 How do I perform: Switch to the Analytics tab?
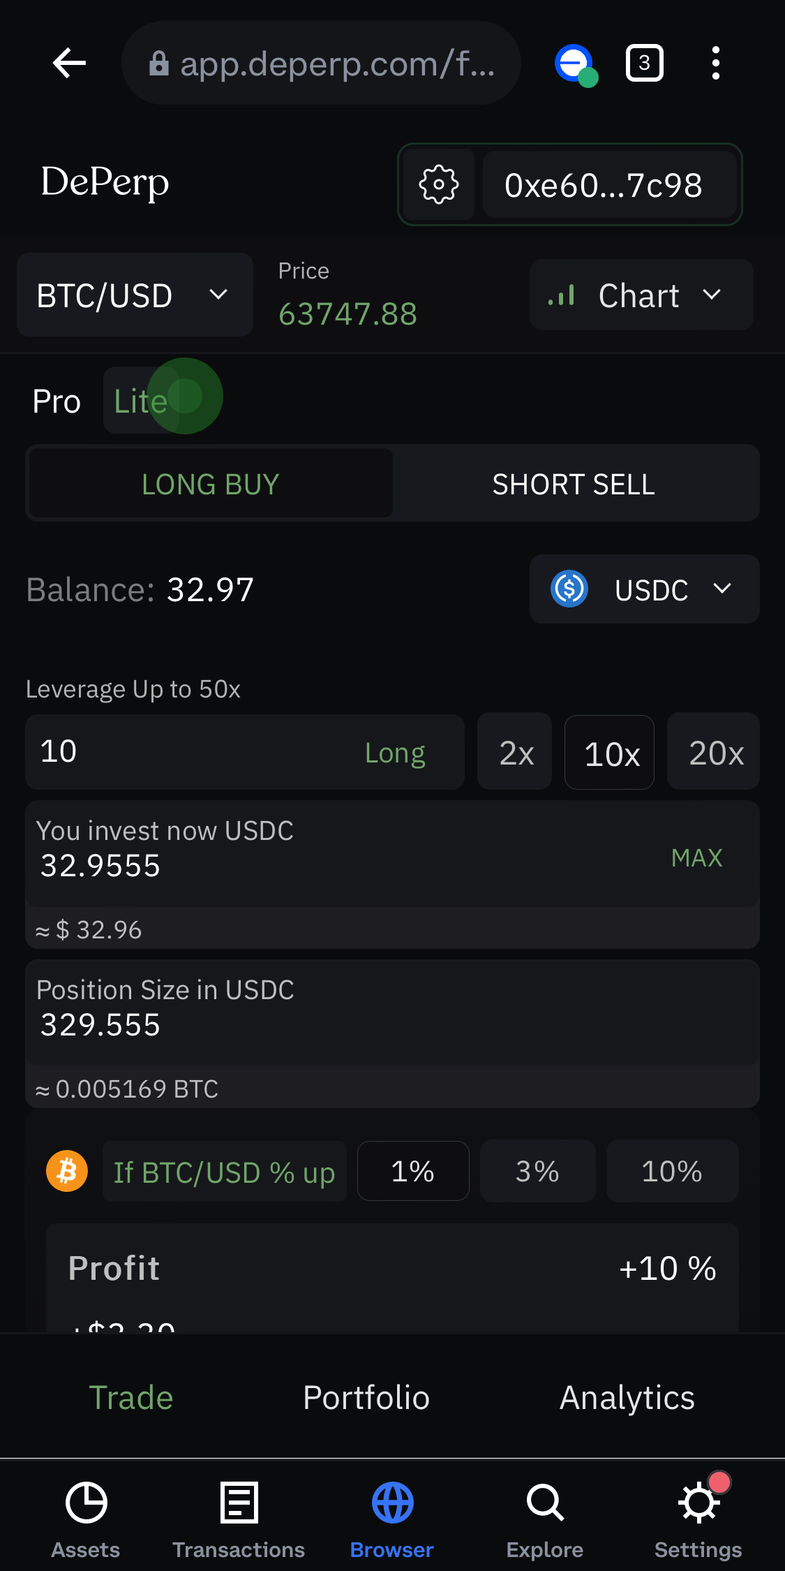click(x=627, y=1398)
